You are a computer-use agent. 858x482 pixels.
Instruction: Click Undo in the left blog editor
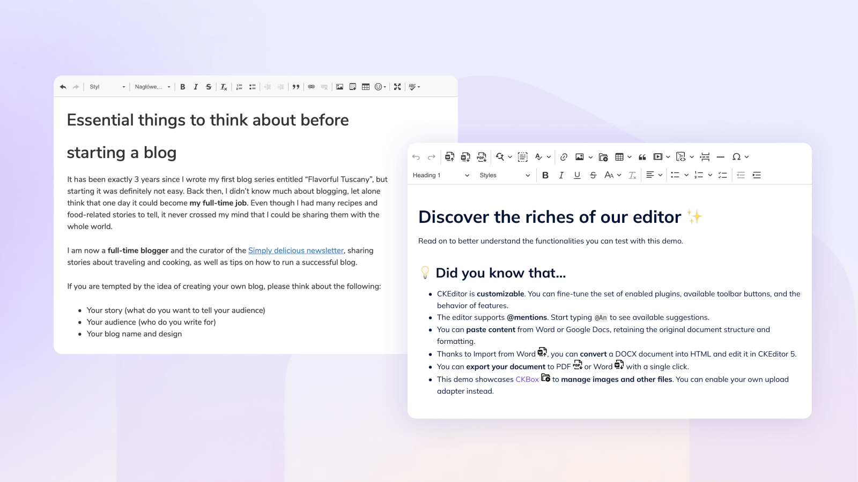coord(63,87)
